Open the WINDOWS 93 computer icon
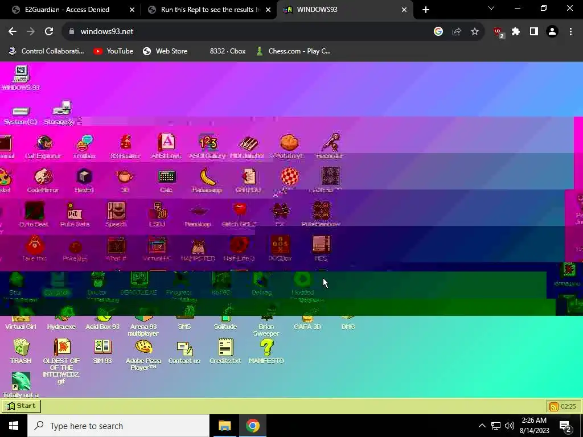The image size is (583, 437). click(x=21, y=78)
